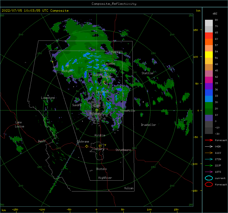The width and height of the screenshot is (228, 213).
Task: Select the yellow diamond marker below RedDeer
Action: (104, 82)
